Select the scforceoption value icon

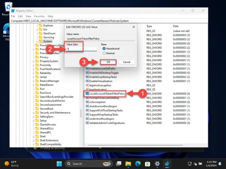87,102
